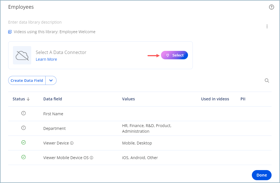Viewport: 280px width, 183px height.
Task: Open the Learn More link
Action: (46, 59)
